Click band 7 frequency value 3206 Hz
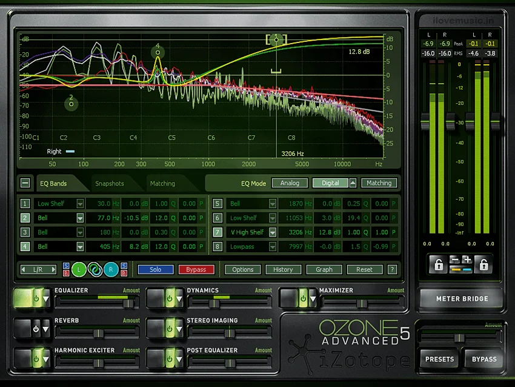 tap(296, 232)
